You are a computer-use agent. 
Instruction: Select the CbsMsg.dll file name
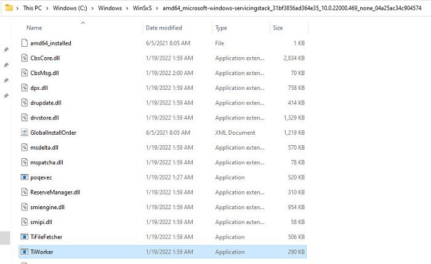coord(44,73)
